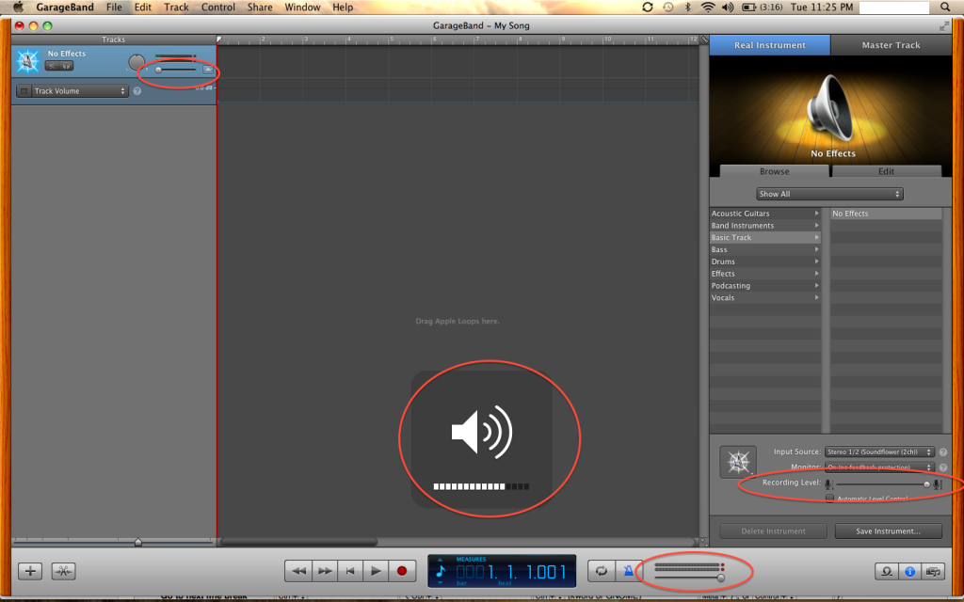The width and height of the screenshot is (964, 602).
Task: Toggle the metronome button
Action: [628, 571]
